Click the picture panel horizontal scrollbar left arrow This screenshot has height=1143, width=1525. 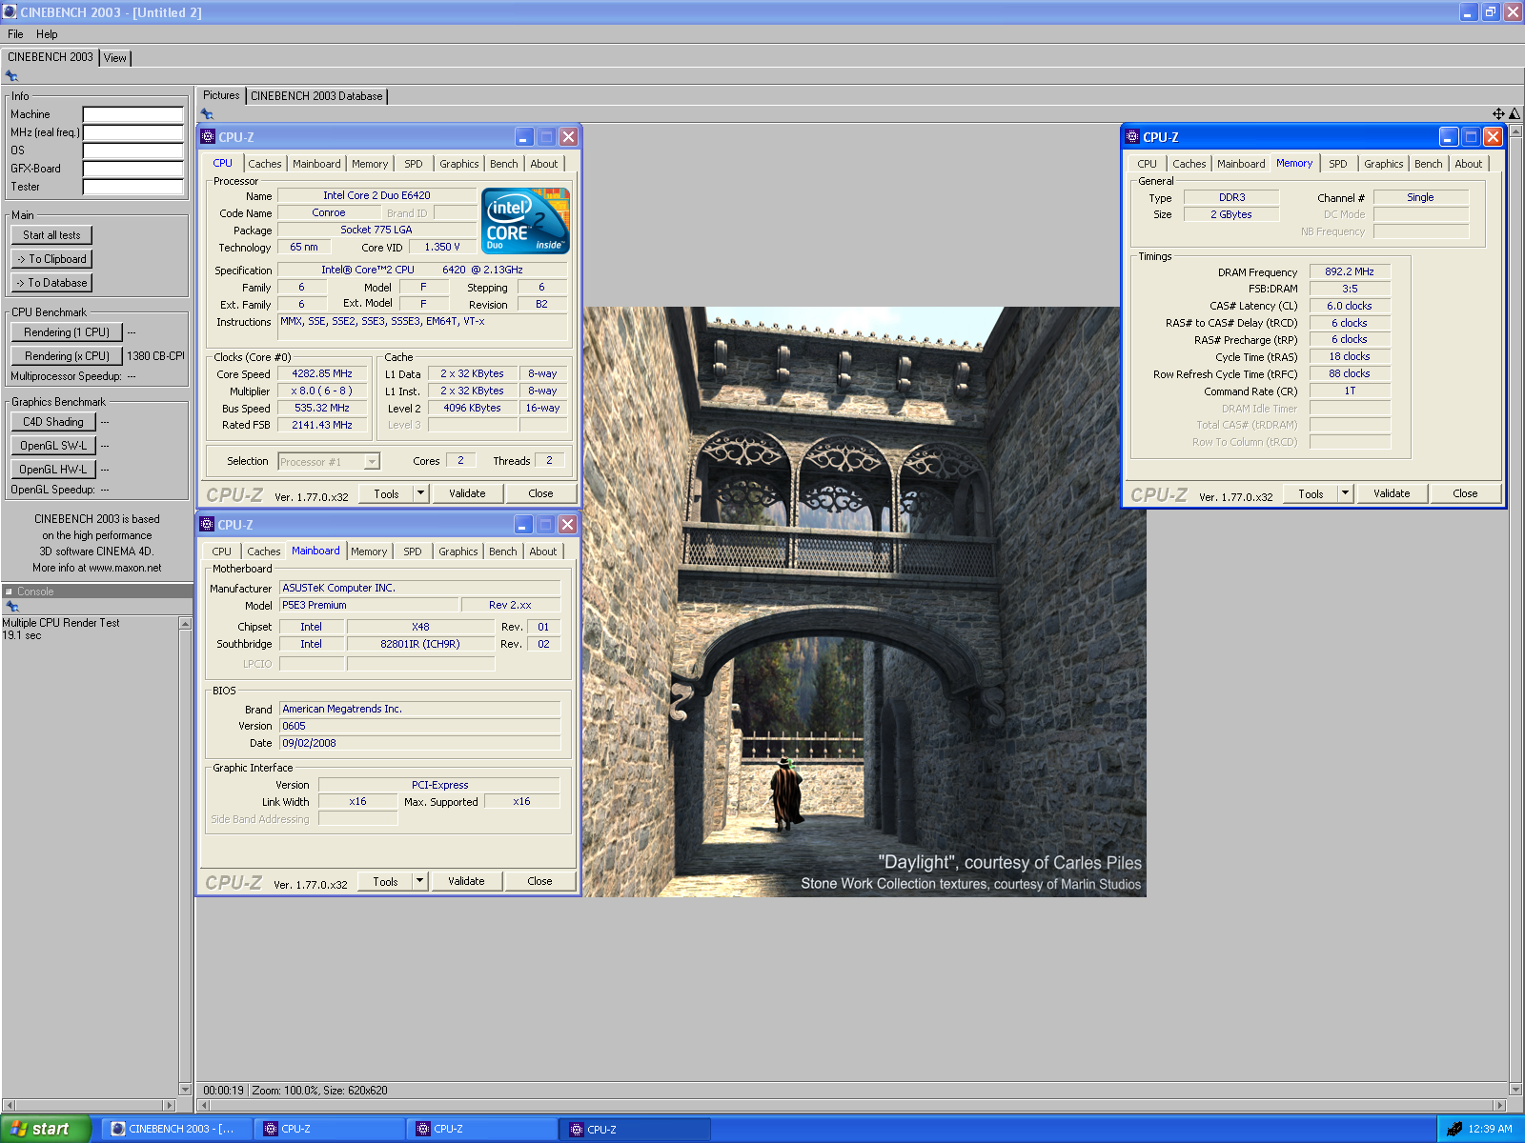pyautogui.click(x=203, y=1106)
